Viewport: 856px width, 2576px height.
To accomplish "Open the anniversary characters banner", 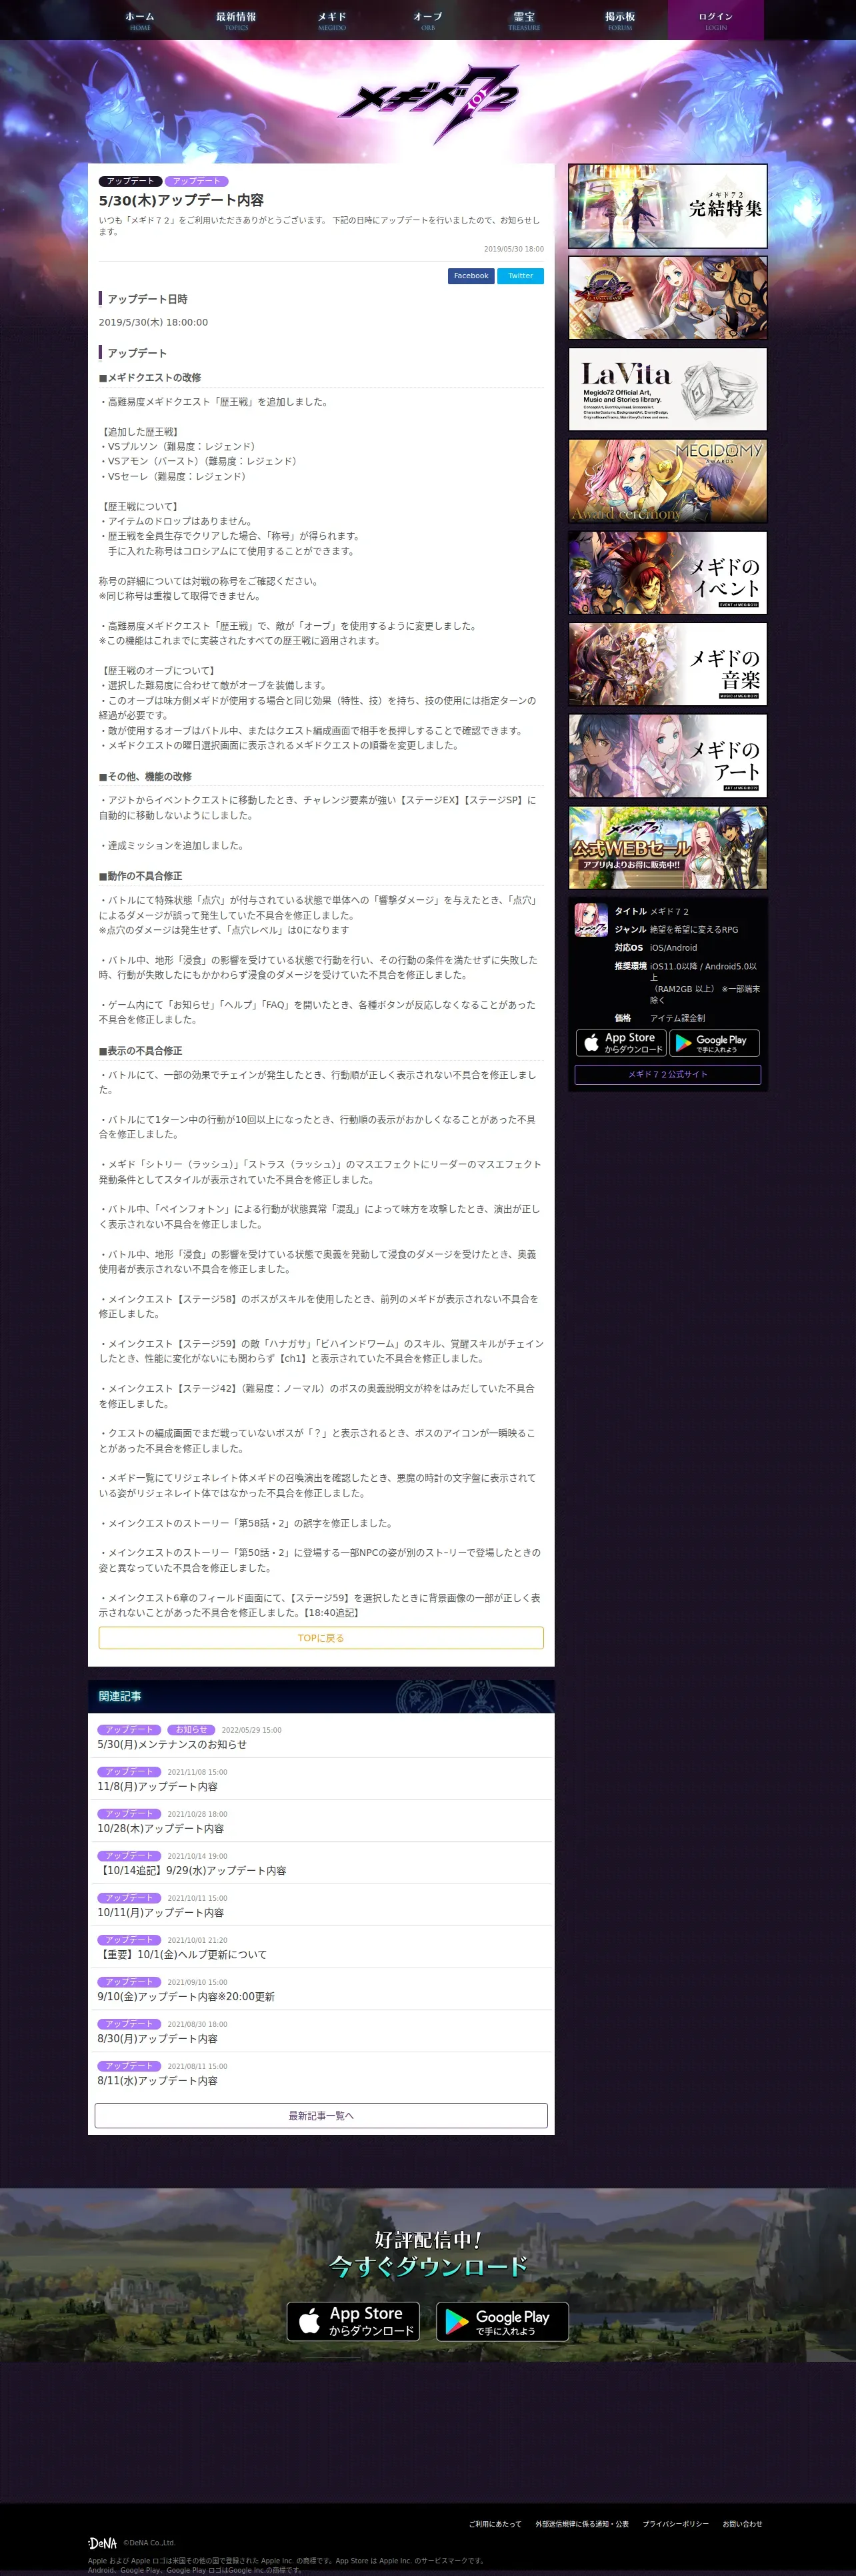I will point(667,297).
